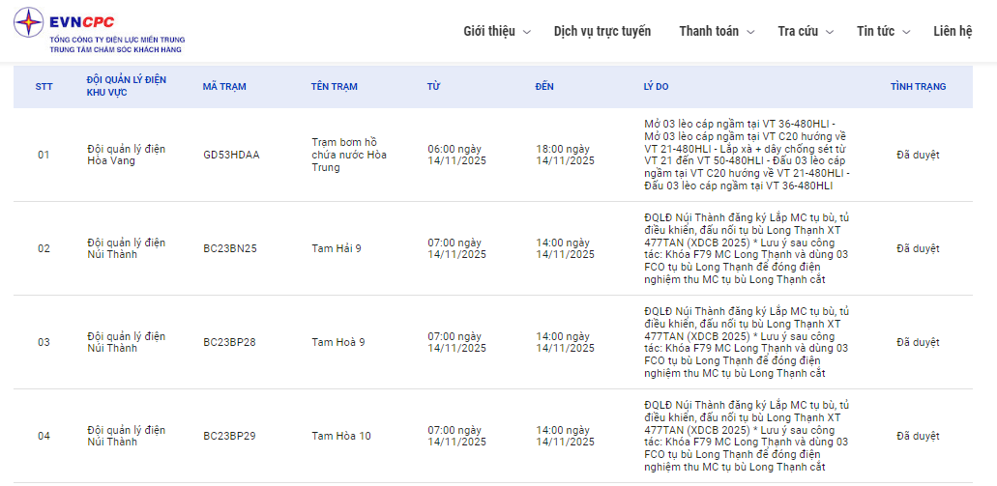Image resolution: width=997 pixels, height=486 pixels.
Task: Expand the Thanh toán dropdown chevron
Action: [748, 32]
